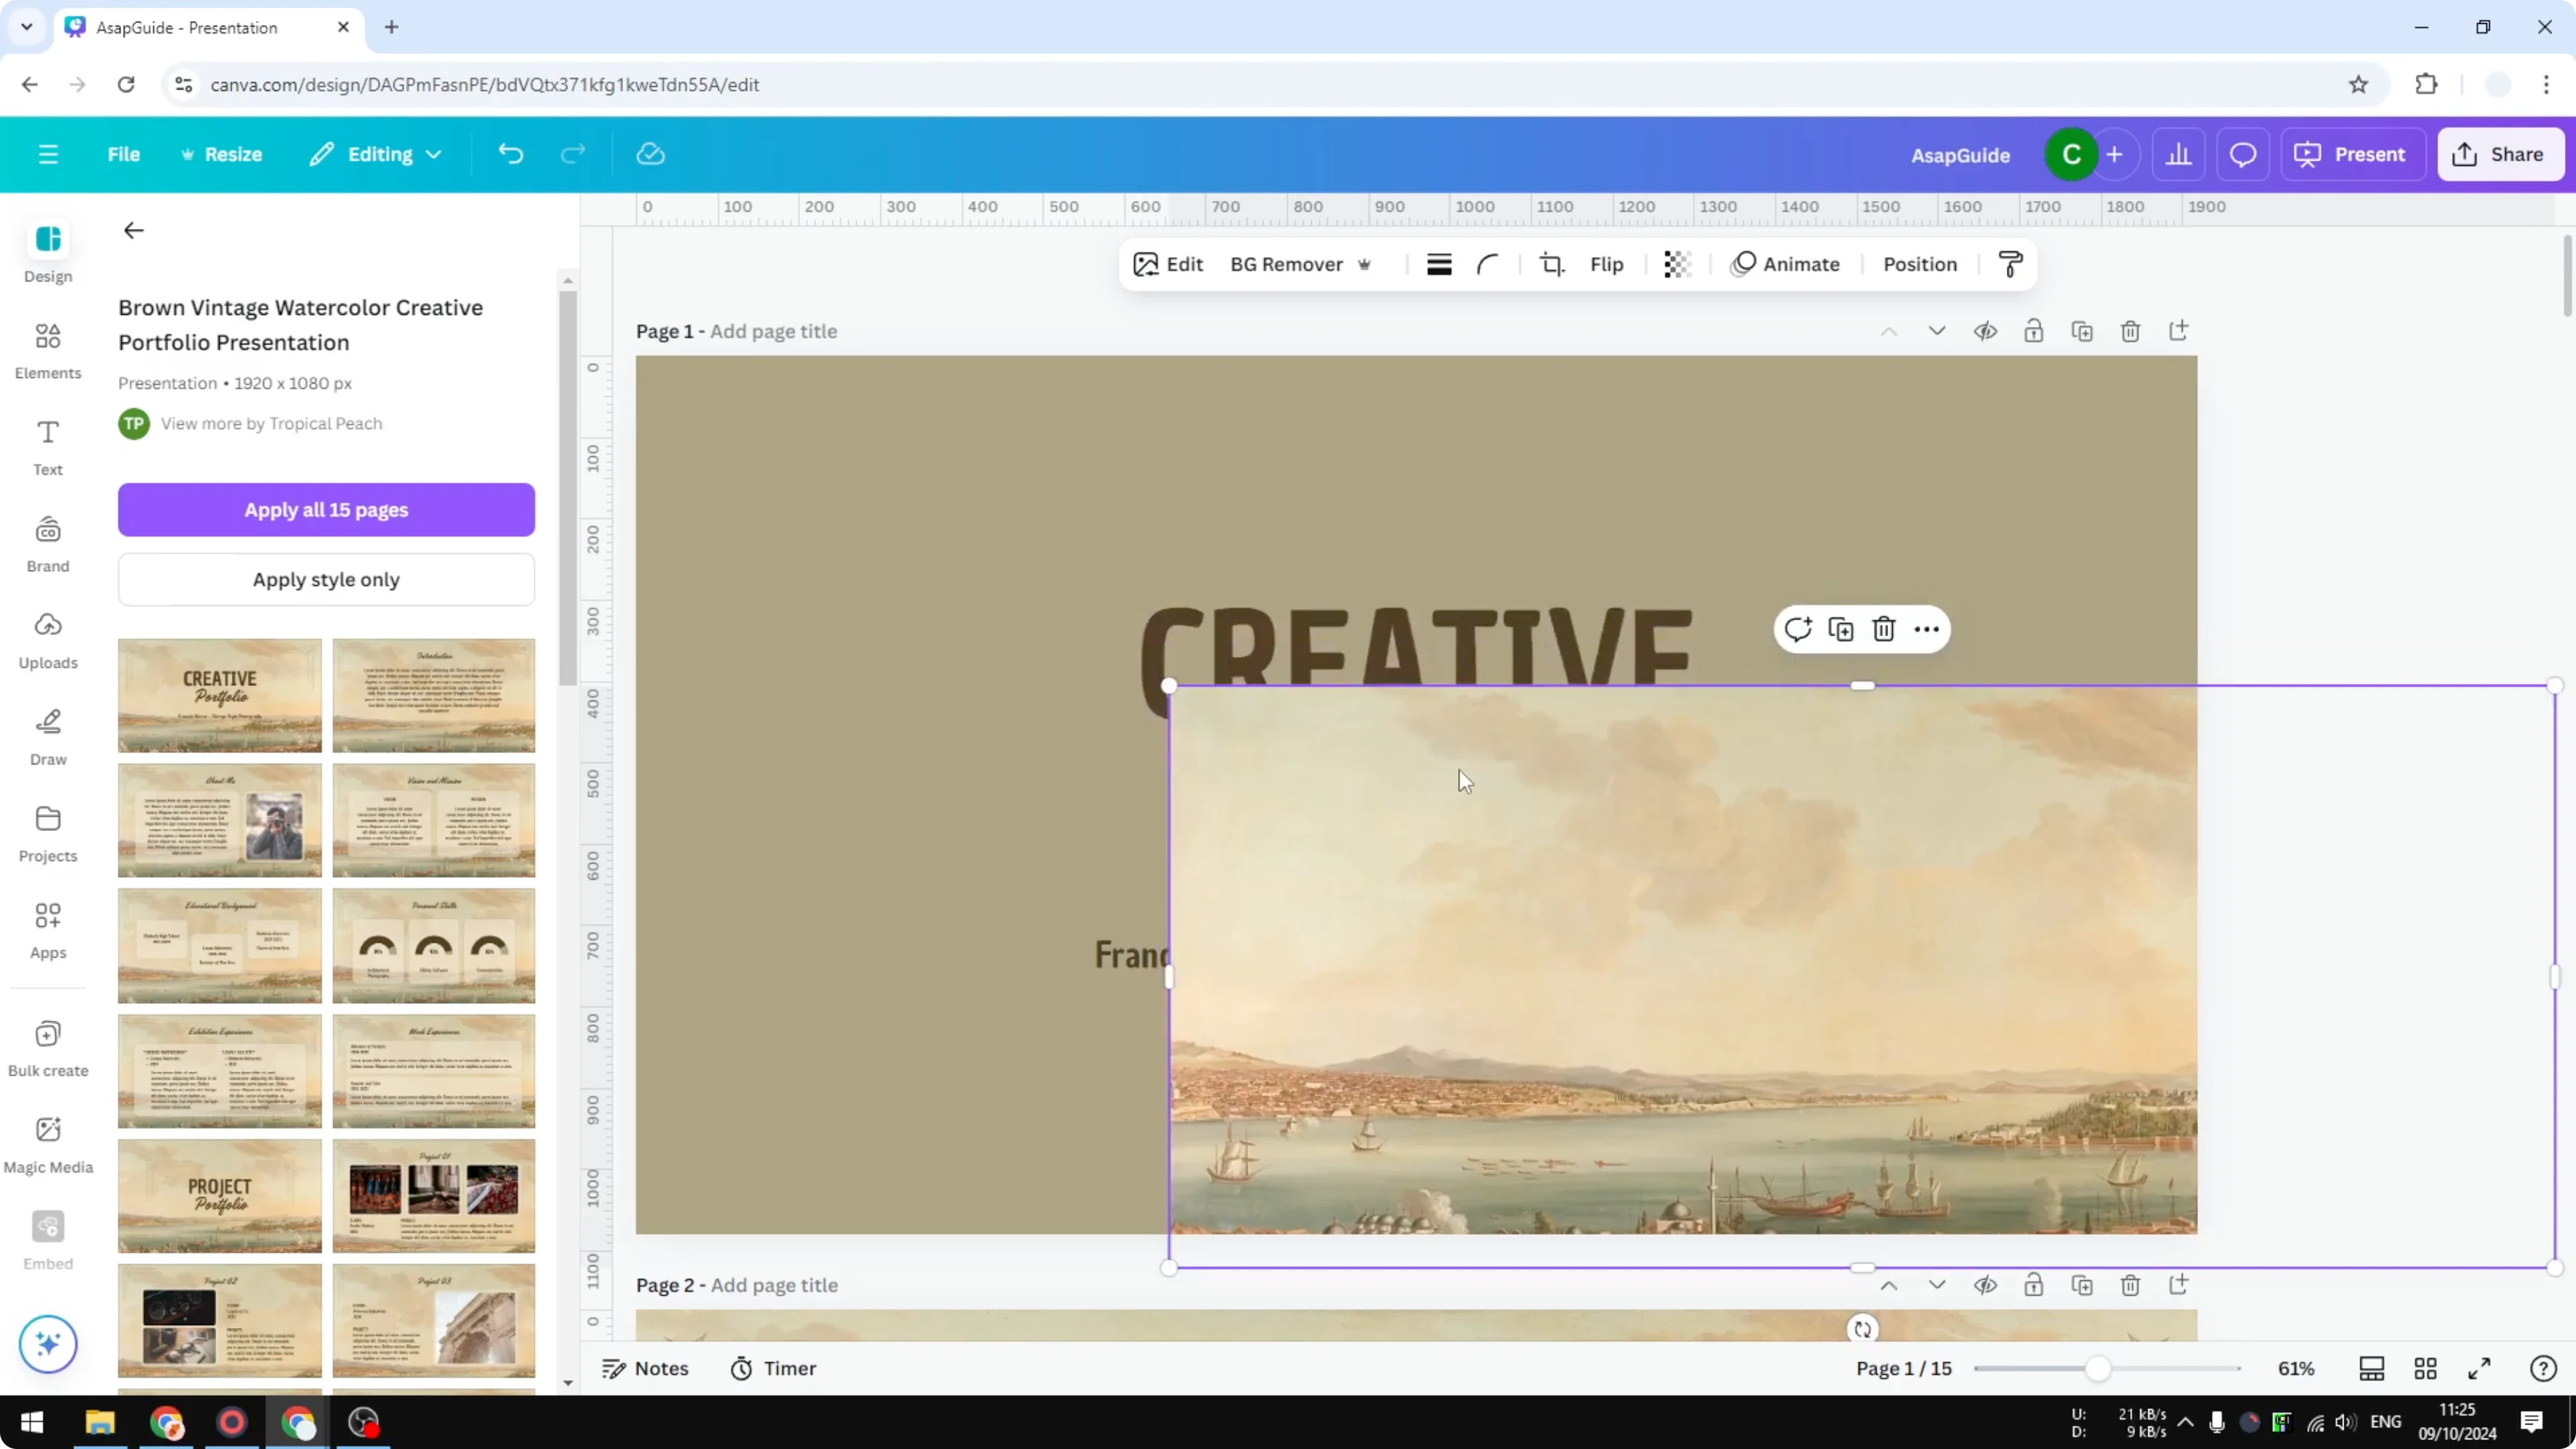Click the 61% zoom percentage
The width and height of the screenshot is (2576, 1449).
pyautogui.click(x=2296, y=1368)
